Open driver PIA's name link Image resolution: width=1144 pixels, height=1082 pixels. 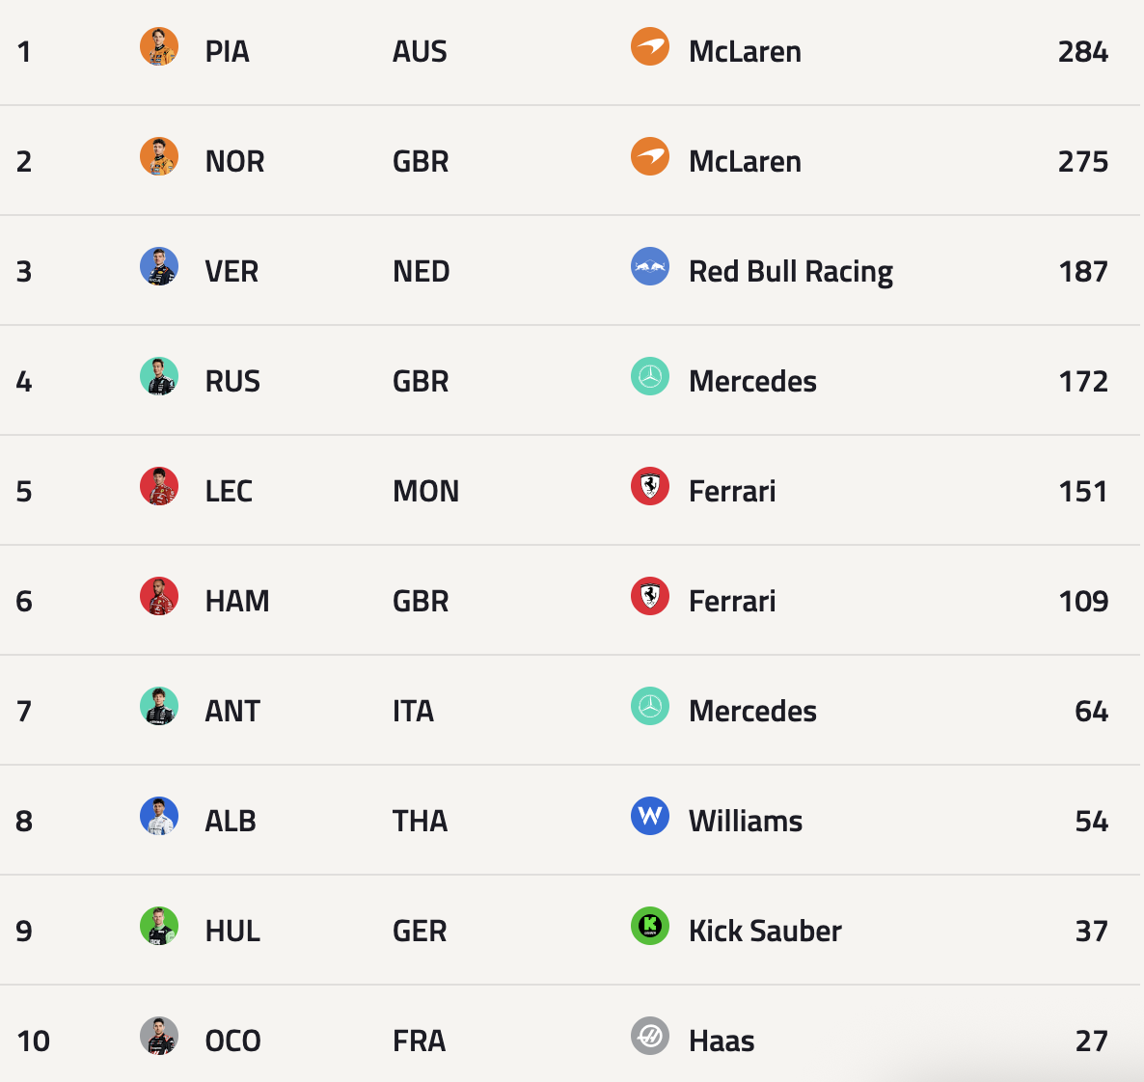click(227, 51)
